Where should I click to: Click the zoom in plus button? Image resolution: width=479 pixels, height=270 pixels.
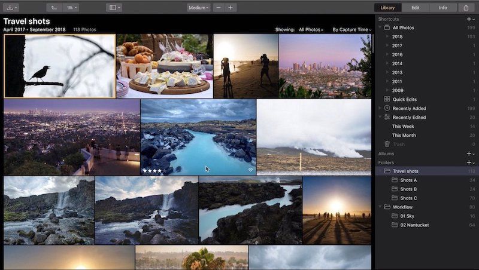231,8
